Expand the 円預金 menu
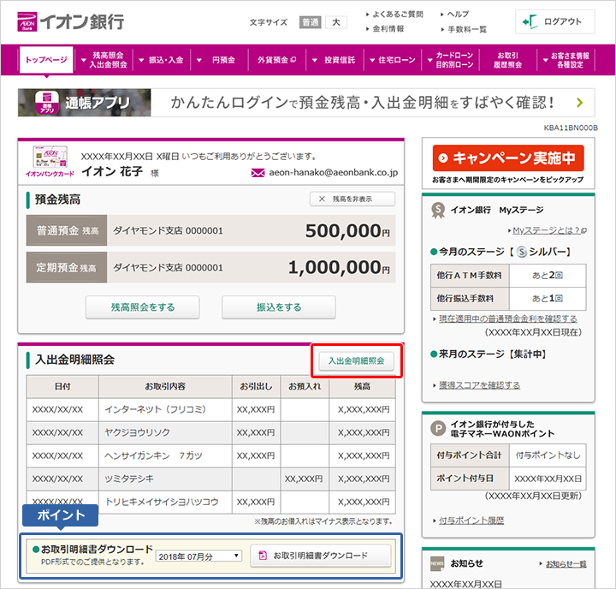 [219, 60]
